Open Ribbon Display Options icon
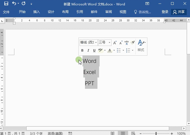190x135 pixels. tap(147, 4)
